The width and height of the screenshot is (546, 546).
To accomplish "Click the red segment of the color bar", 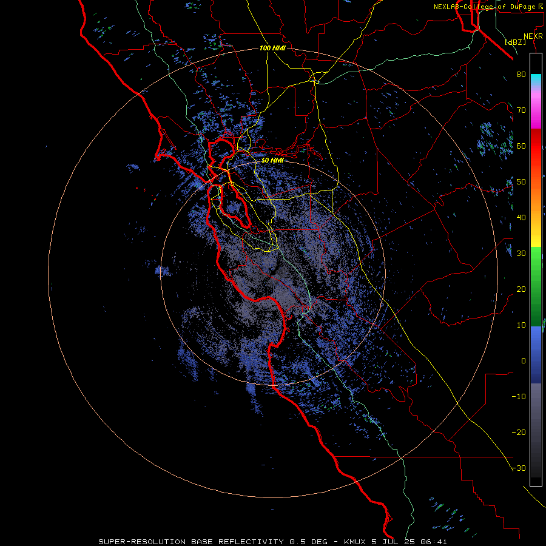I will tap(536, 146).
